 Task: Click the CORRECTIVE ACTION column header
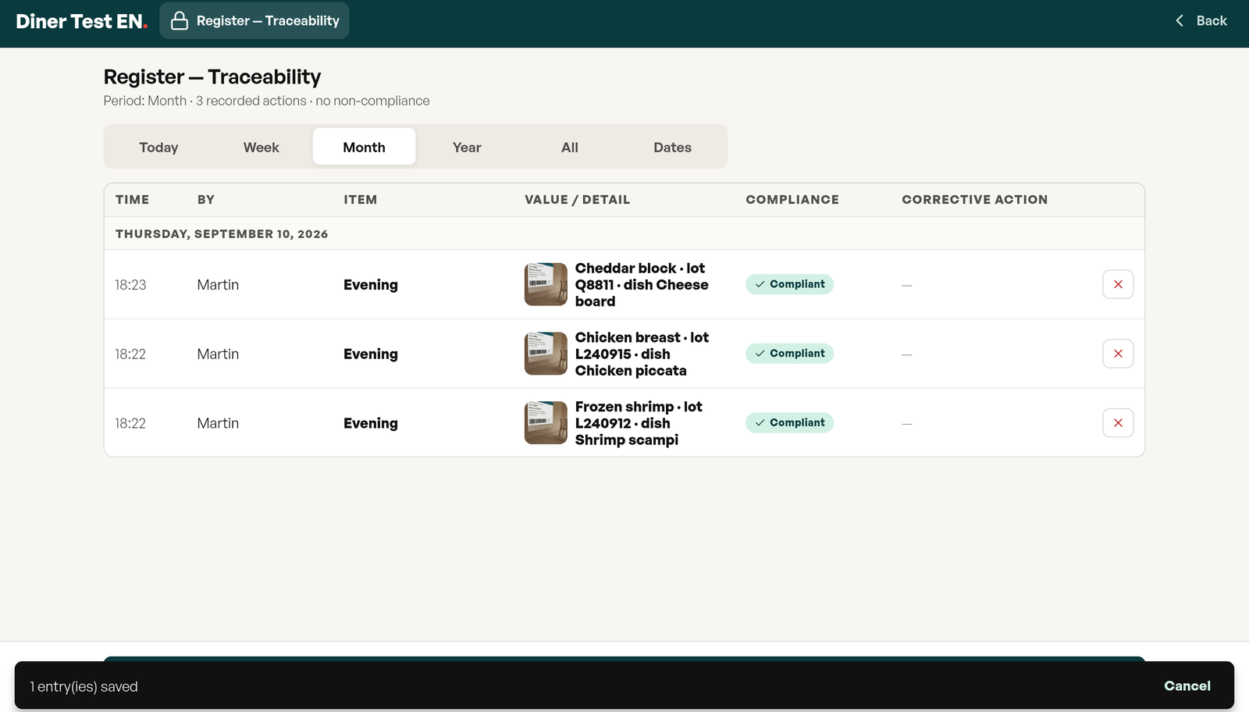975,200
